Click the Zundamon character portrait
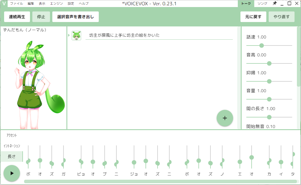301x185 pixels. [x=39, y=84]
